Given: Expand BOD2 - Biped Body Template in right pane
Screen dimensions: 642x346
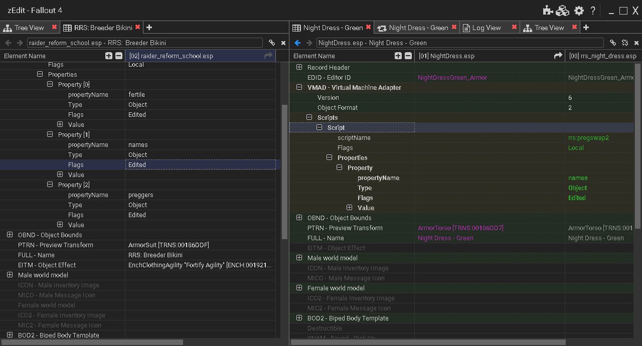Looking at the screenshot, I should (299, 318).
